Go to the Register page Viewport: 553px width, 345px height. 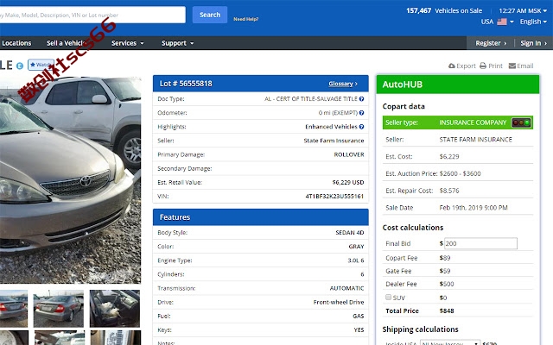[x=491, y=43]
